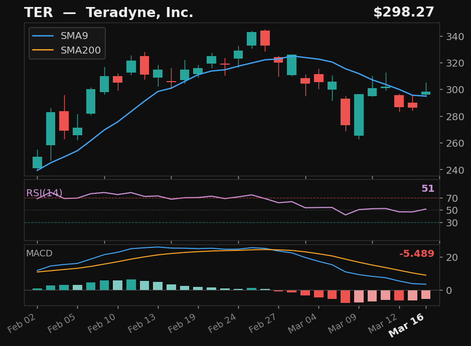This screenshot has width=471, height=346.
Task: Toggle the SMA200 legend entry
Action: point(81,50)
